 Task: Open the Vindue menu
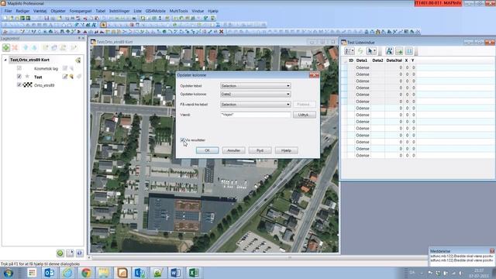click(x=198, y=11)
